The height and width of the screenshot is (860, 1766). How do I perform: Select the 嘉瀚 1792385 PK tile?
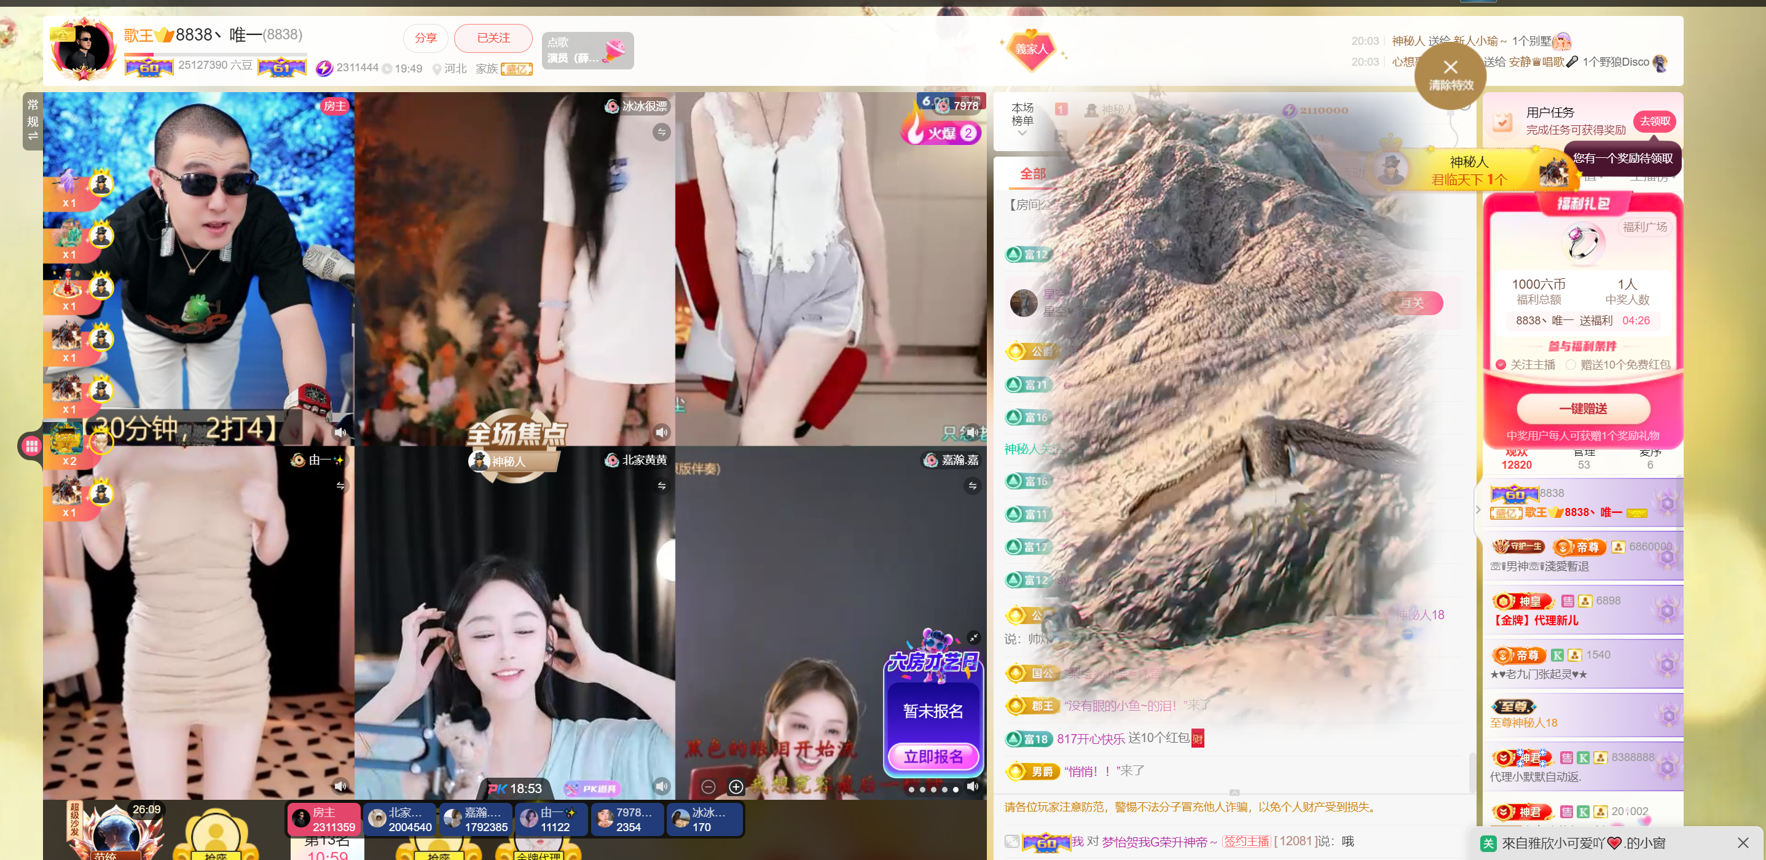(x=476, y=819)
